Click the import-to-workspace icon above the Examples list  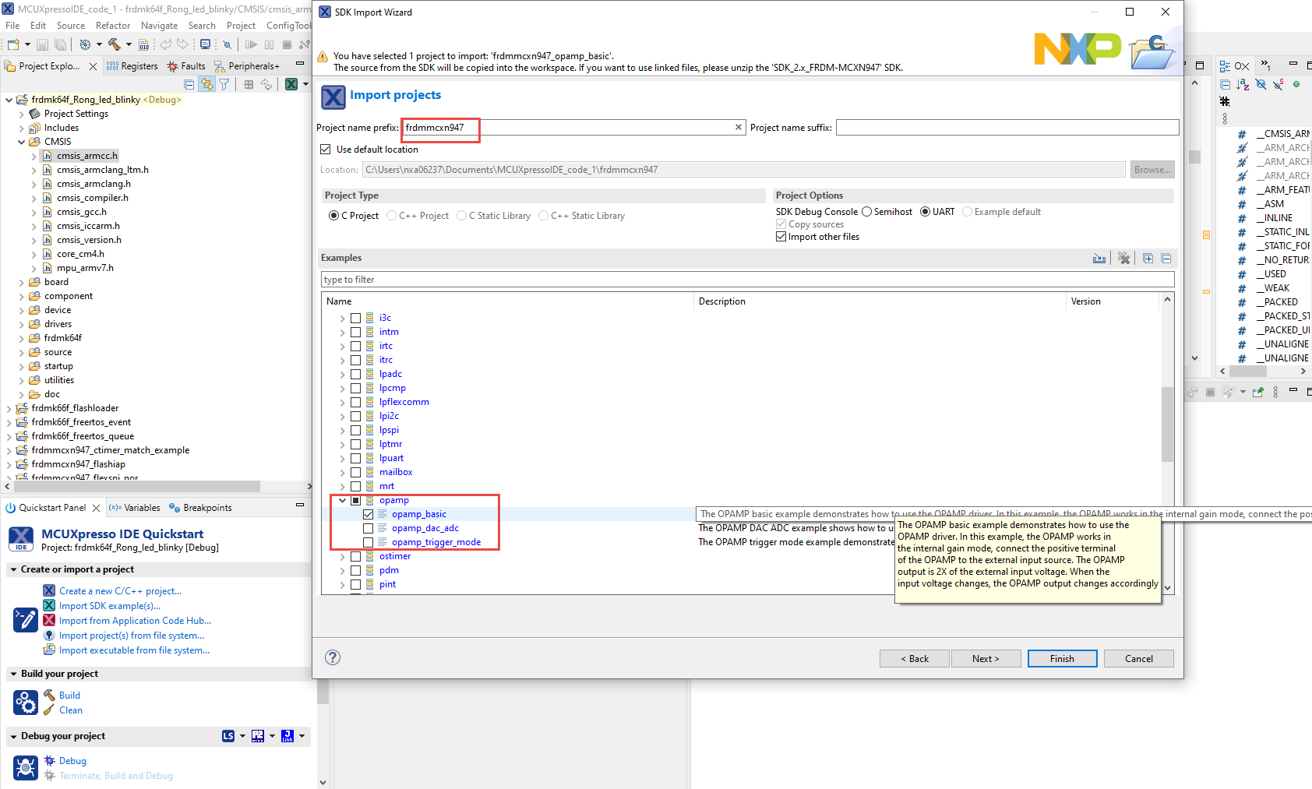pyautogui.click(x=1099, y=258)
